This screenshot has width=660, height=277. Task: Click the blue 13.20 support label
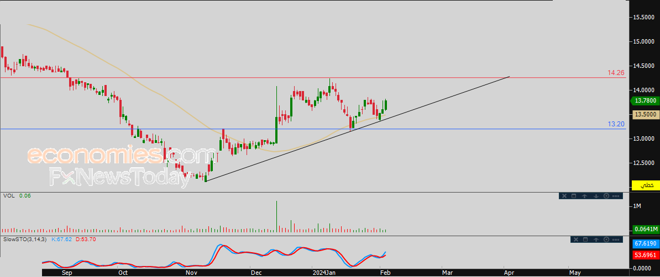[x=616, y=124]
